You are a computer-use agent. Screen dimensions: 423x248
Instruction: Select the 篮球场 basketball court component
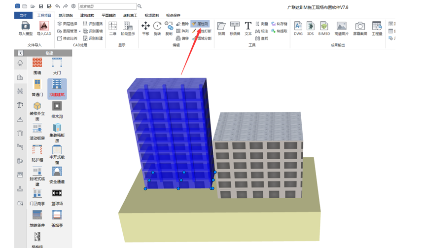point(57,197)
